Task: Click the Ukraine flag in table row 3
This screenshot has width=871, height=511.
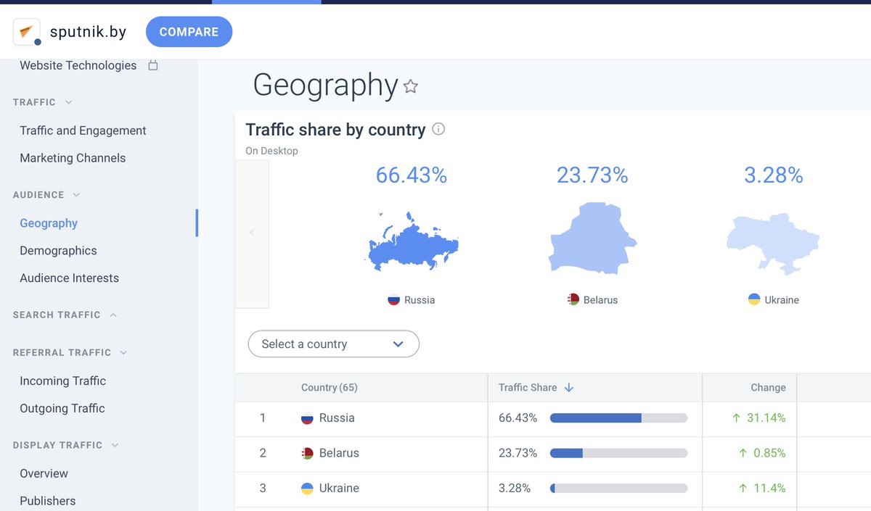Action: click(307, 489)
